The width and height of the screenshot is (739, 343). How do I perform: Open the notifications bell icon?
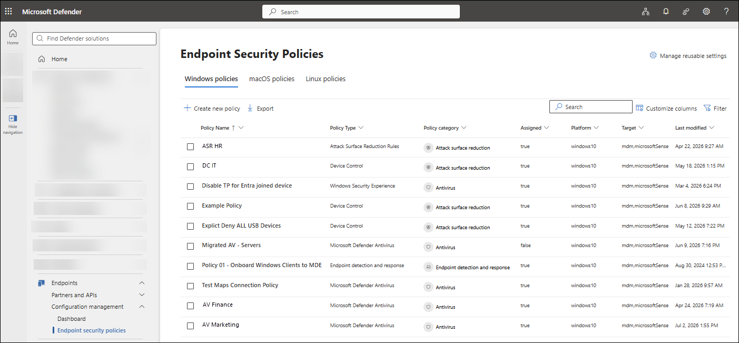tap(666, 12)
